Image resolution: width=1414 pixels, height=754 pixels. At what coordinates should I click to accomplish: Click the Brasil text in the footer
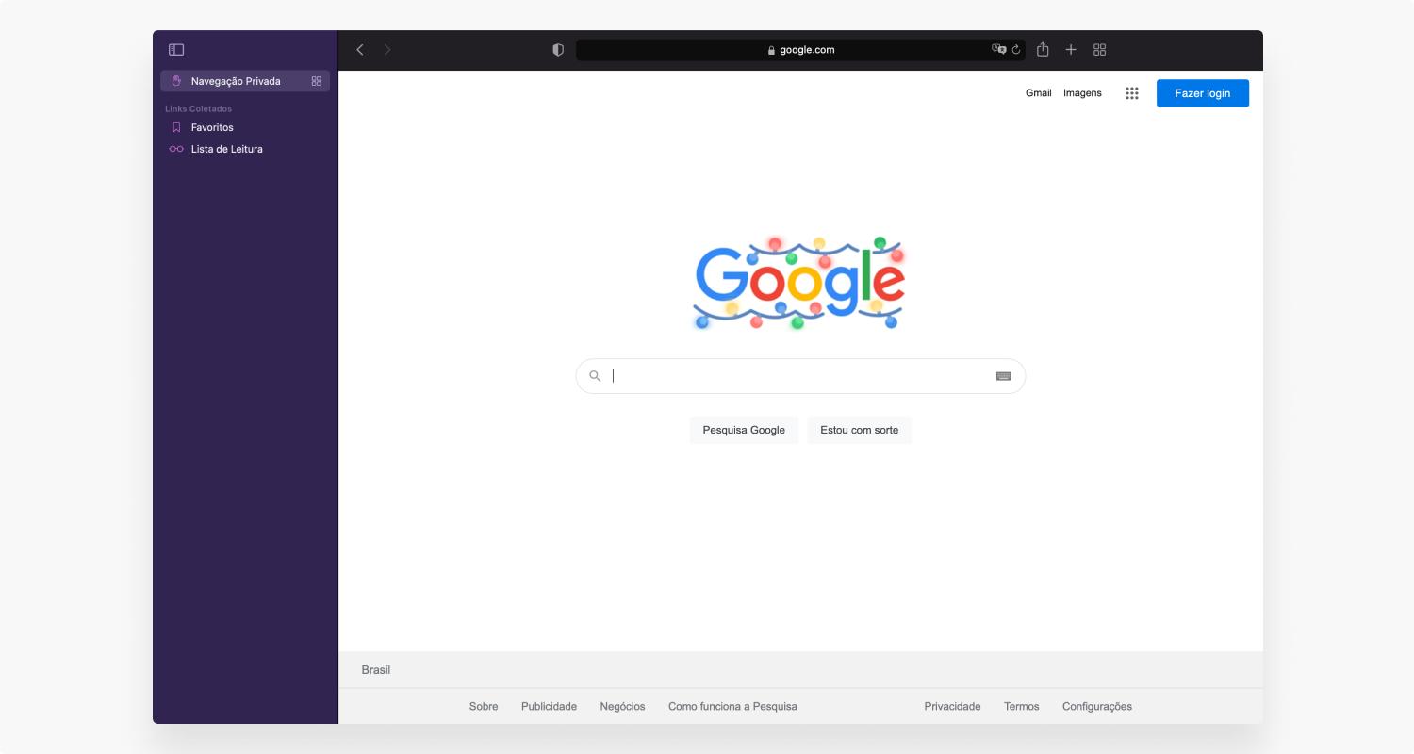[x=376, y=670]
